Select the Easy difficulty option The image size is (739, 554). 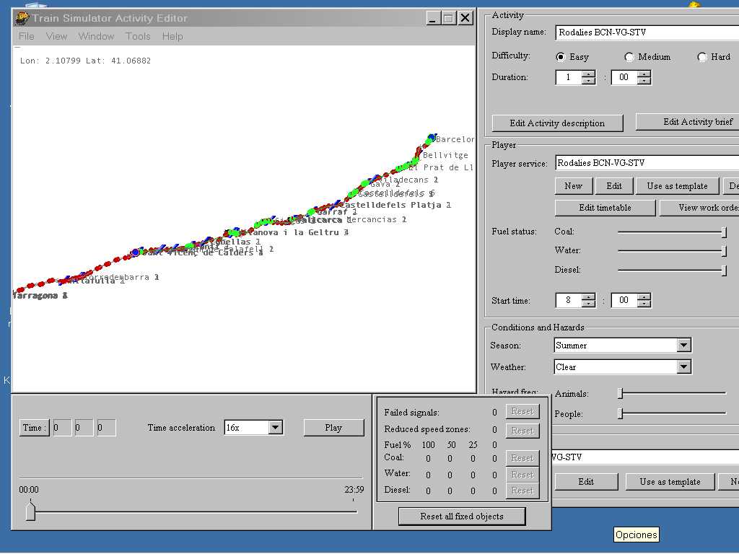coord(561,57)
